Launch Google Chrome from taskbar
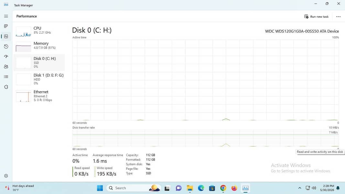The height and width of the screenshot is (194, 345). pyautogui.click(x=223, y=188)
